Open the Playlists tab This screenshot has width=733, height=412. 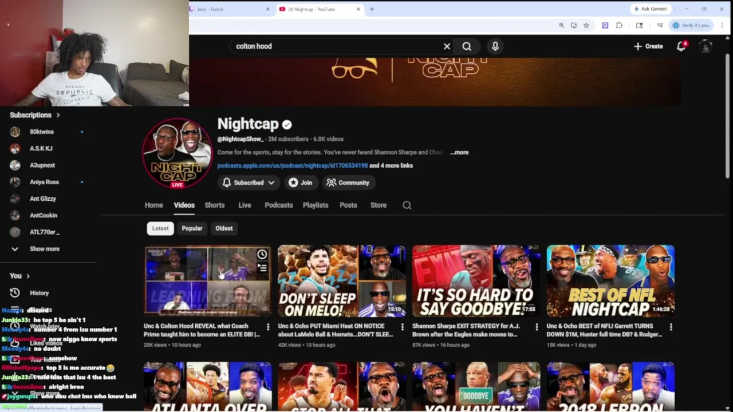316,205
